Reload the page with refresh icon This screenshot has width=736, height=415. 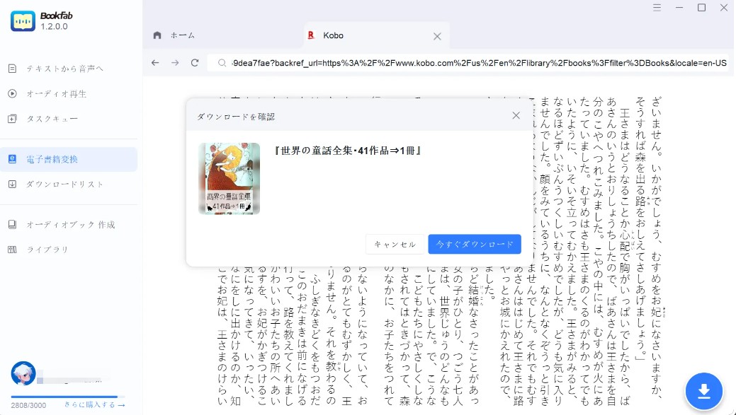point(195,63)
